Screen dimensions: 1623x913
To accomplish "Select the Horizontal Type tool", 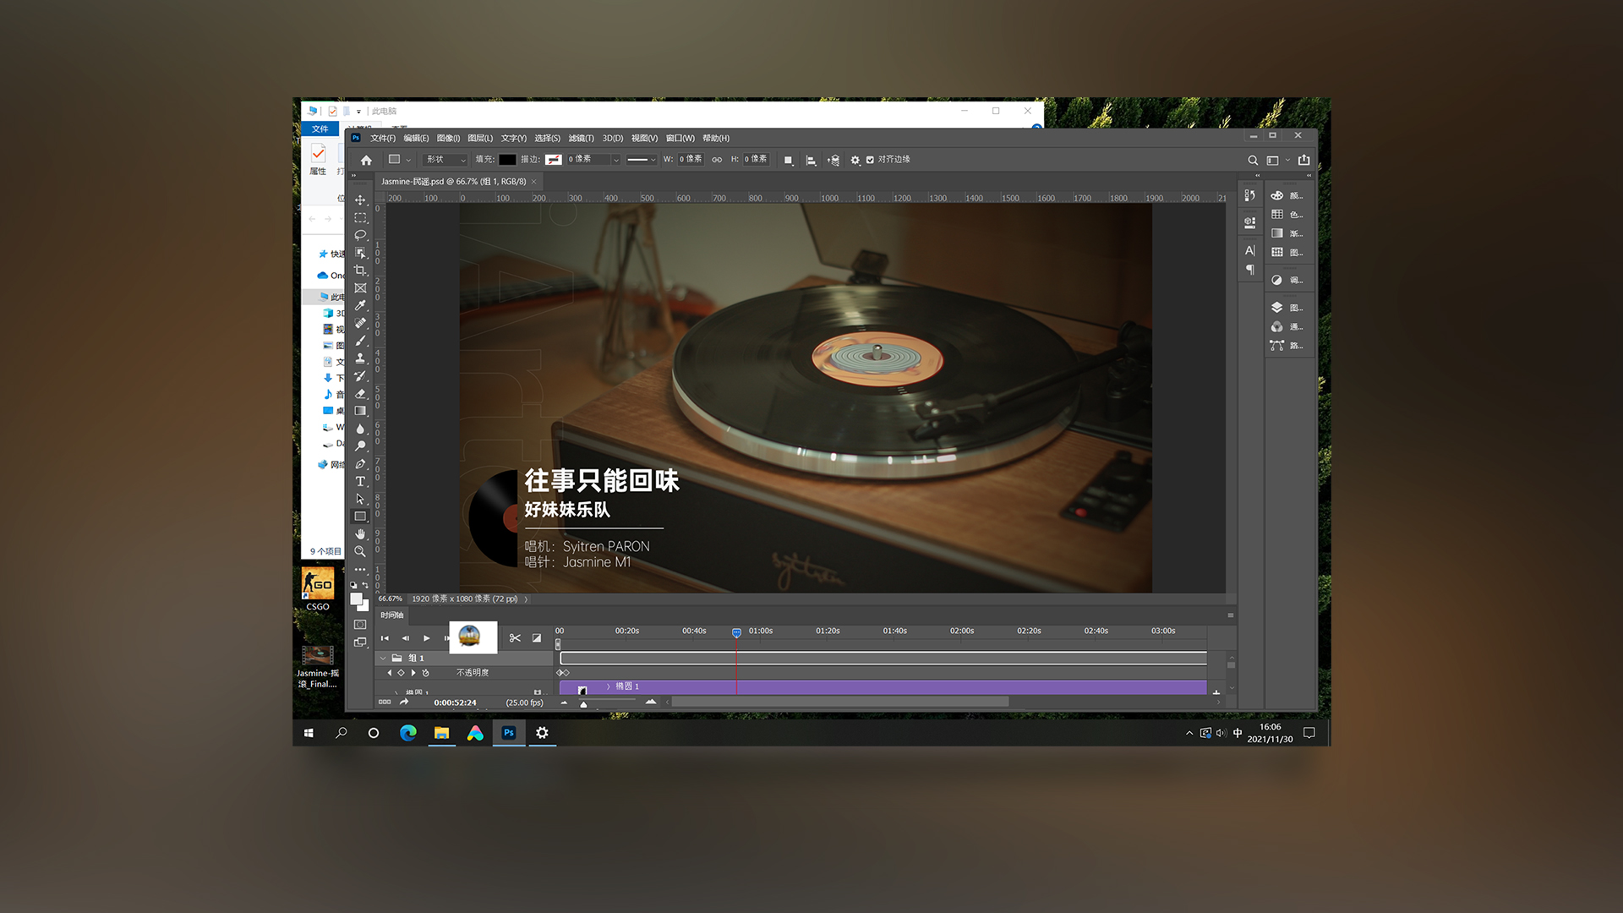I will [x=360, y=481].
